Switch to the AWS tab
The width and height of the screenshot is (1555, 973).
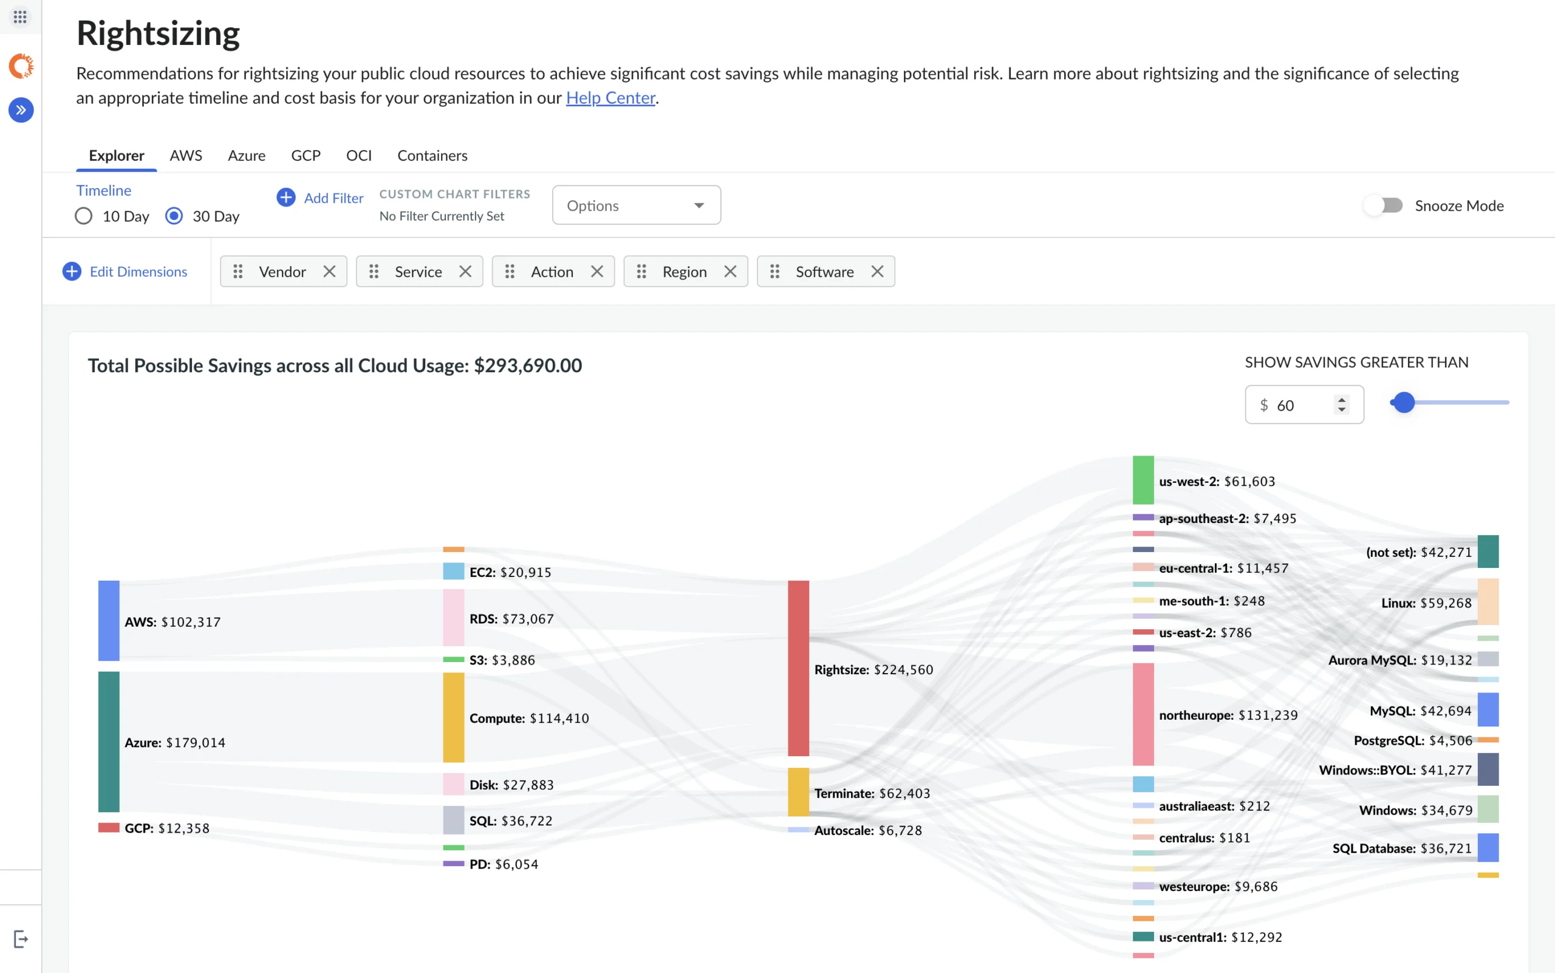(186, 155)
